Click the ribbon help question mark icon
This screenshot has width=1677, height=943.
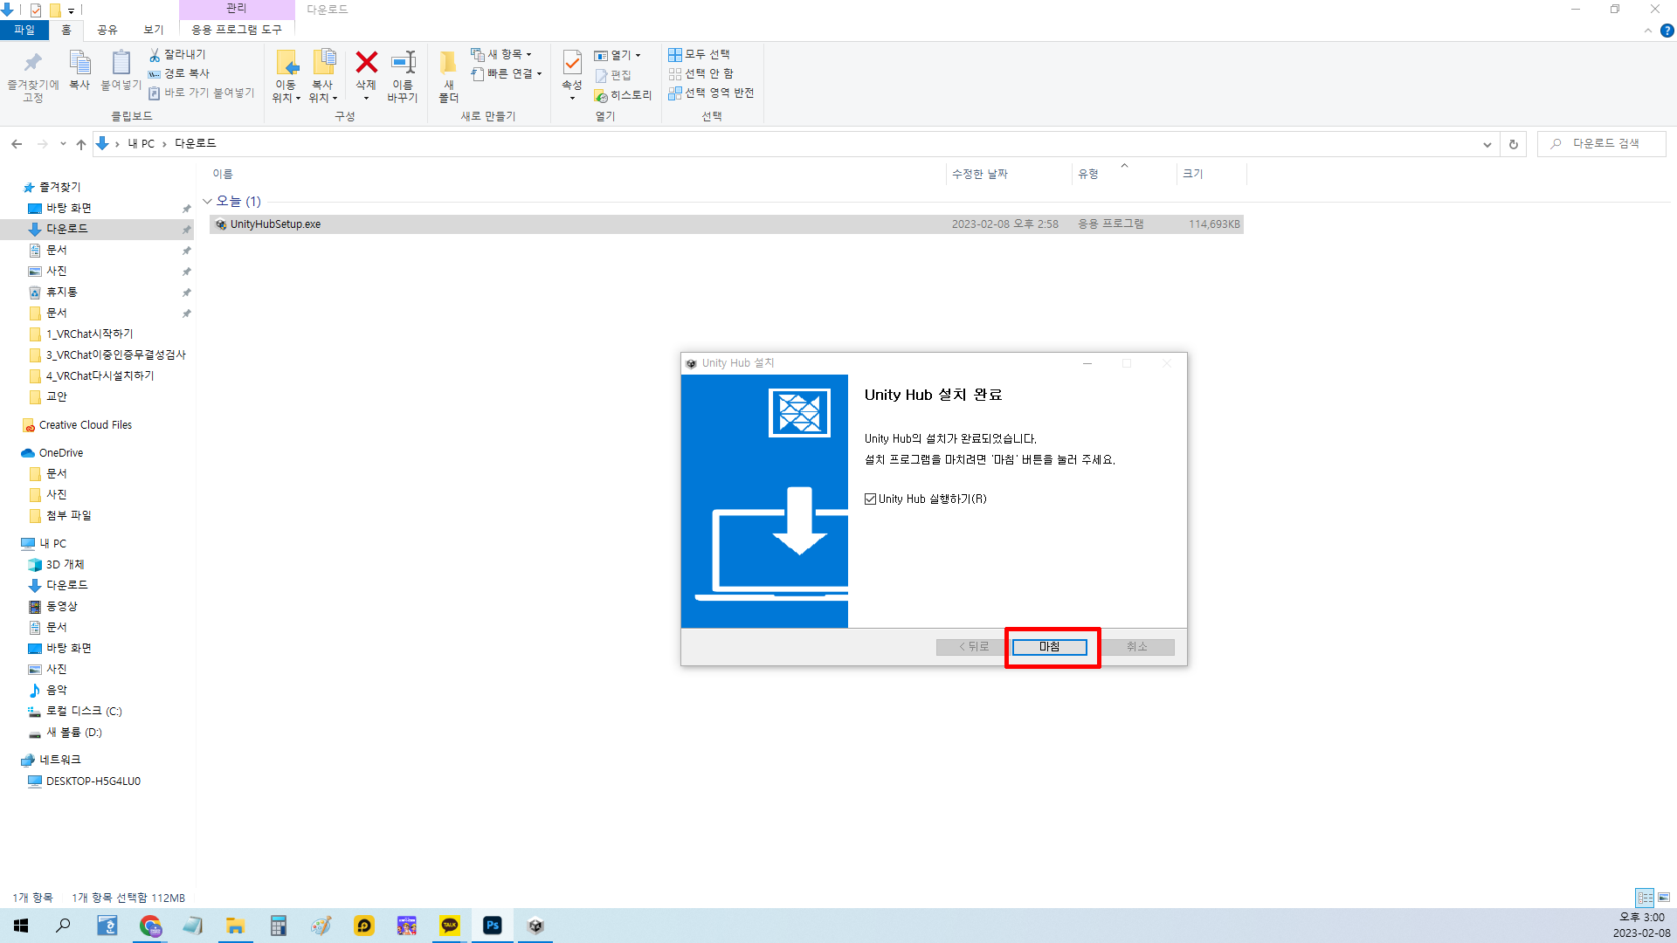(x=1667, y=31)
